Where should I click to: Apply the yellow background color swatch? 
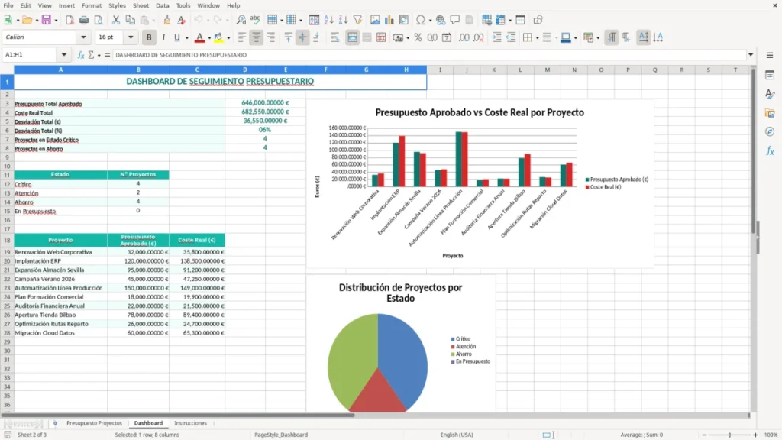pos(218,37)
